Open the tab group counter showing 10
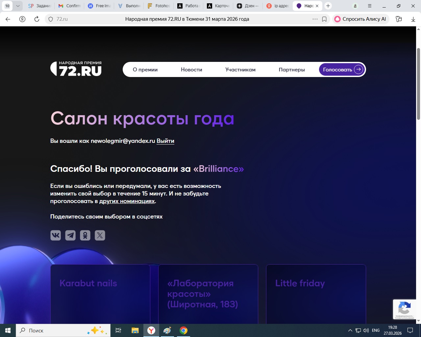Screen dimensions: 421x337 [7, 6]
